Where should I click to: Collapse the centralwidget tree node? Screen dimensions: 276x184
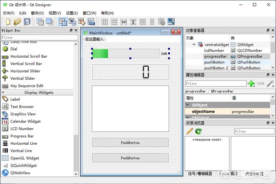click(x=194, y=44)
